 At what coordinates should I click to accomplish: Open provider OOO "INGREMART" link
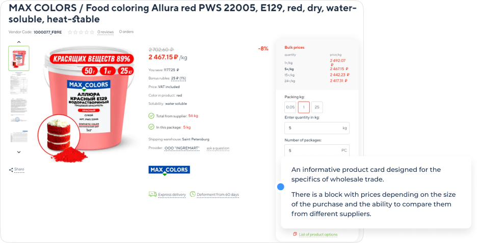182,148
